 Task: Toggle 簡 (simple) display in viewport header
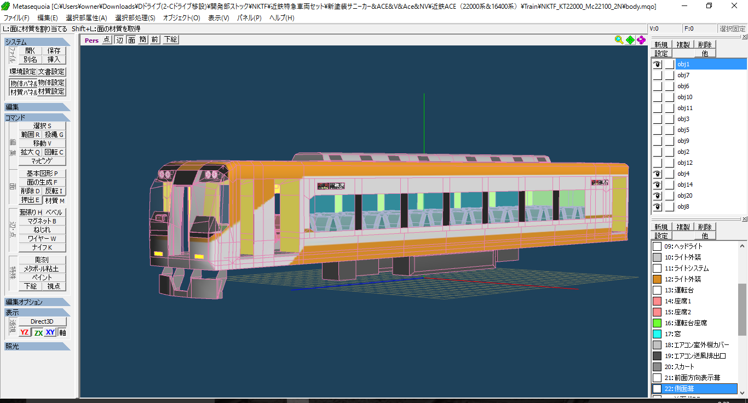pyautogui.click(x=143, y=39)
